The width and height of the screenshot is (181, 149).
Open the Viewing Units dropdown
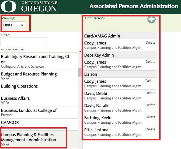pos(13,25)
